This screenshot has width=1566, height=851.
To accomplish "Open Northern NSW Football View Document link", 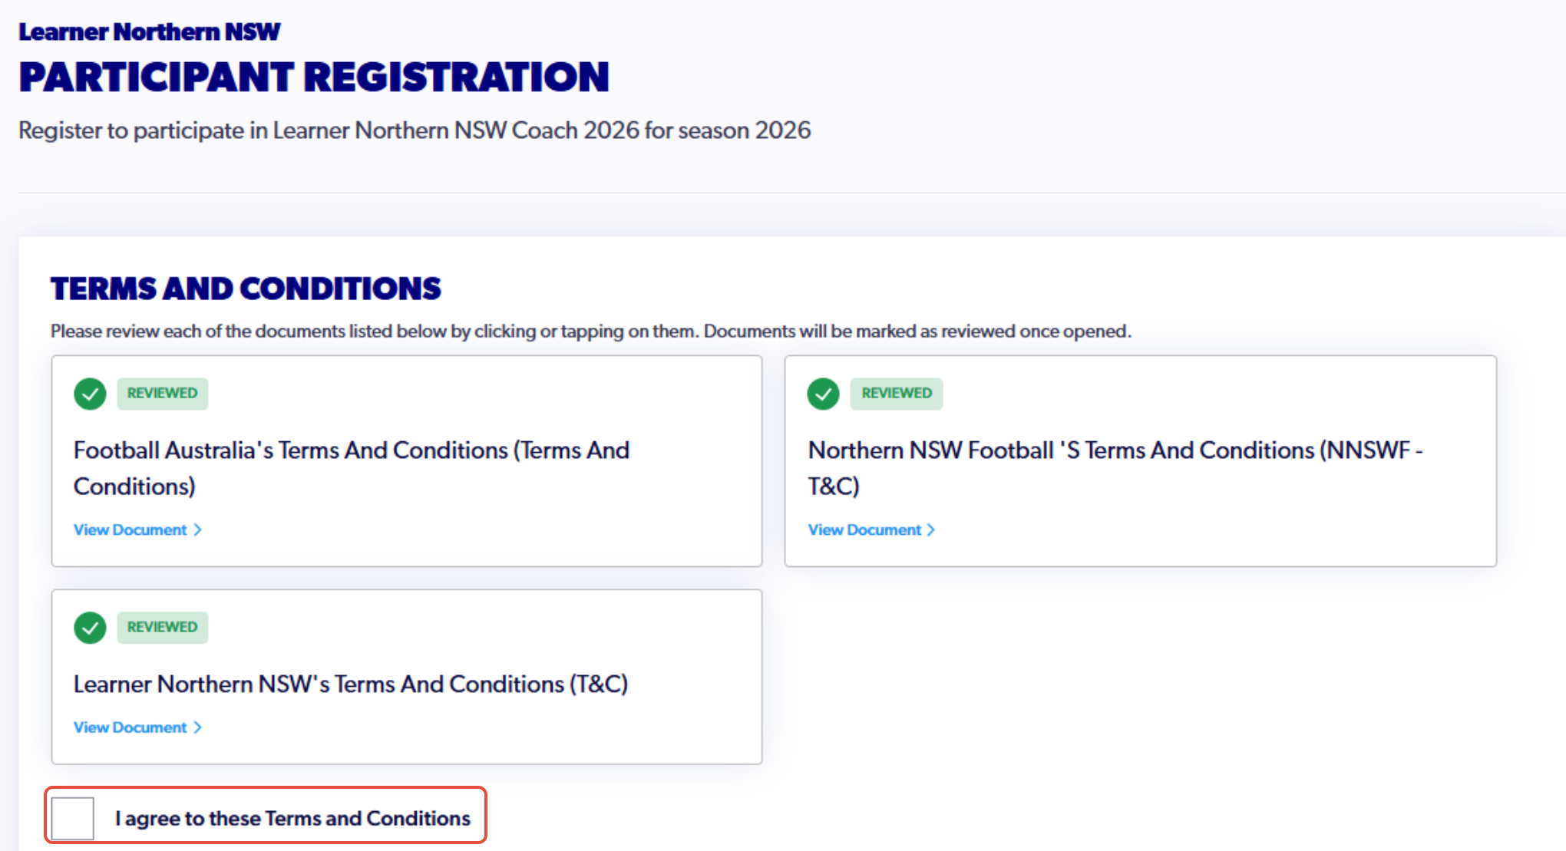I will click(871, 530).
